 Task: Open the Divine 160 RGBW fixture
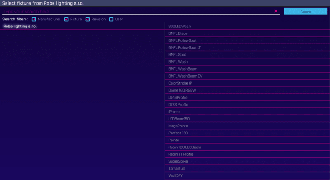click(247, 90)
